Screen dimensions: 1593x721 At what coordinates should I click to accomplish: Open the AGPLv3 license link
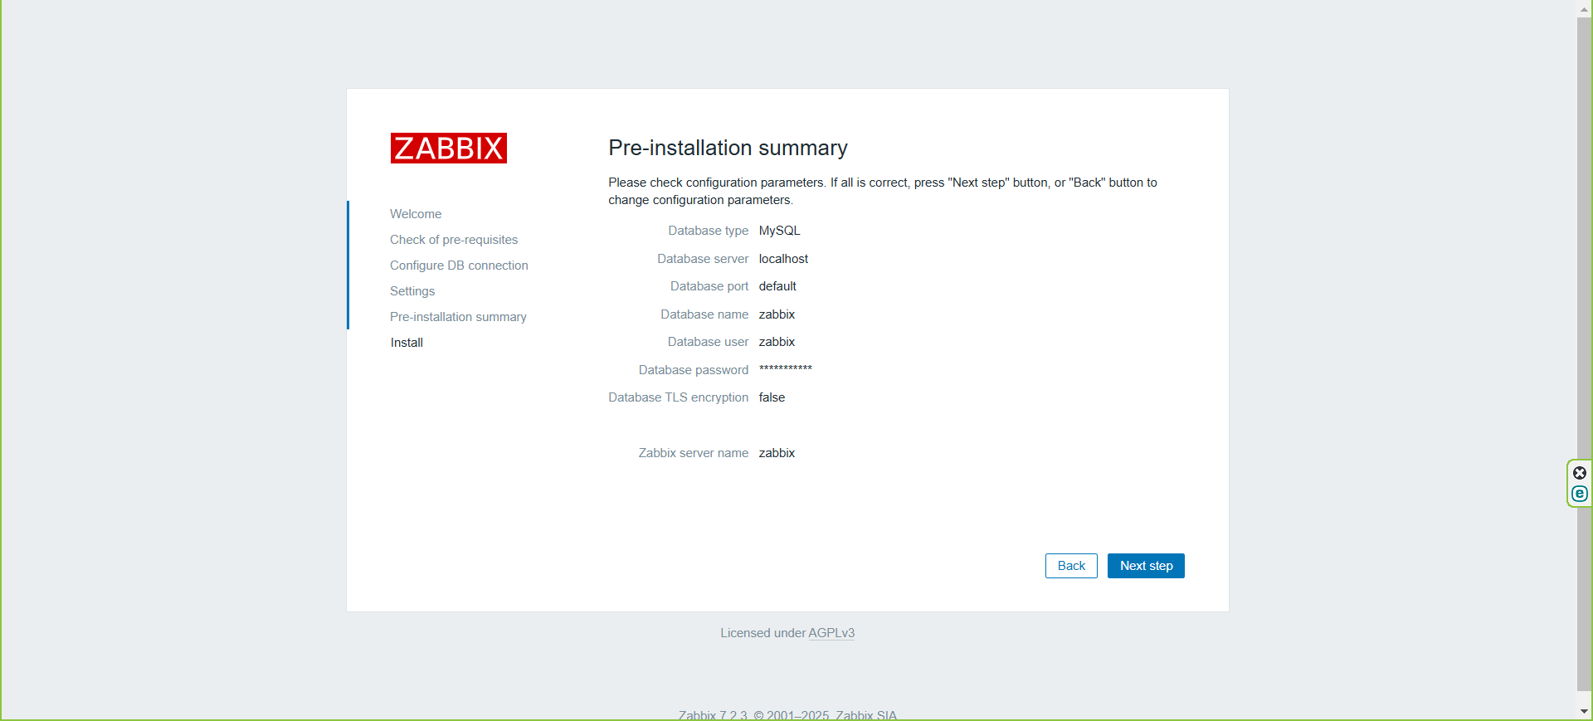coord(831,633)
